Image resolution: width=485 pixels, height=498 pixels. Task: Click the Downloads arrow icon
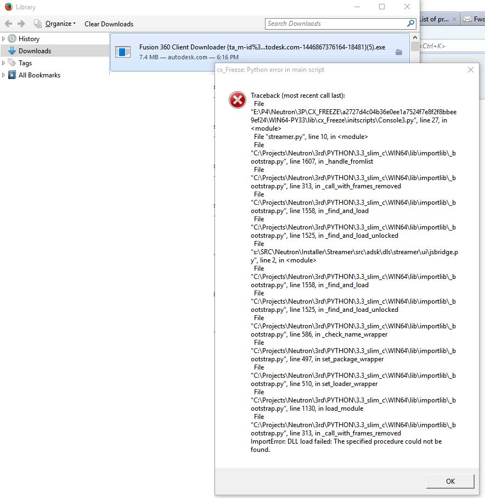click(12, 51)
